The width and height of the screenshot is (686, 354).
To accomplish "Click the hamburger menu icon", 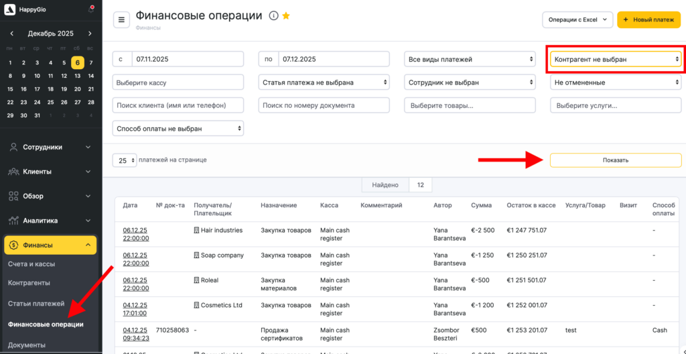I will [121, 20].
